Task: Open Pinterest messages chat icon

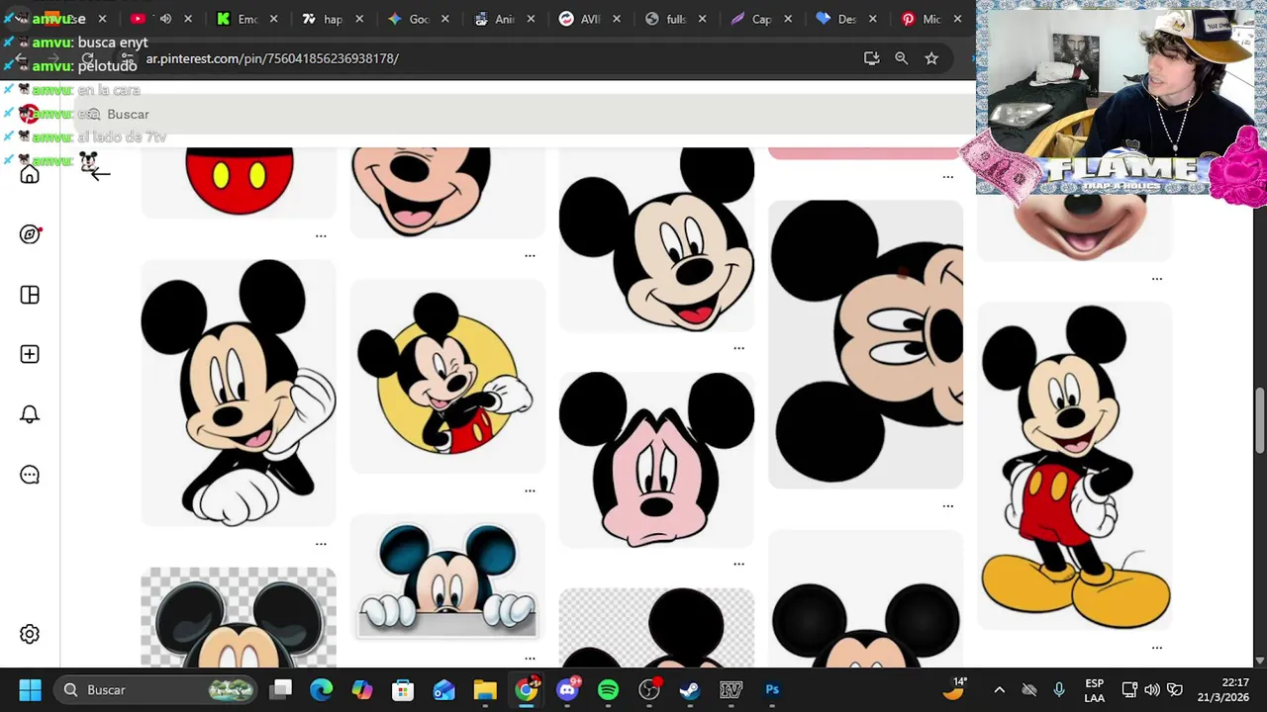Action: point(30,475)
